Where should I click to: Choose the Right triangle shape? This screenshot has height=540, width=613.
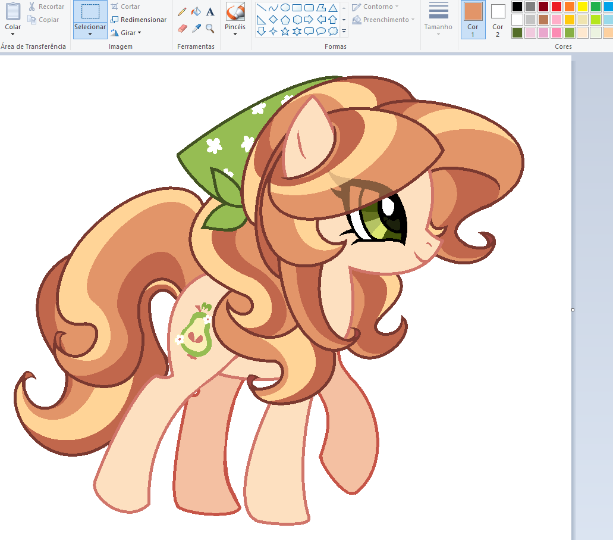pyautogui.click(x=262, y=20)
